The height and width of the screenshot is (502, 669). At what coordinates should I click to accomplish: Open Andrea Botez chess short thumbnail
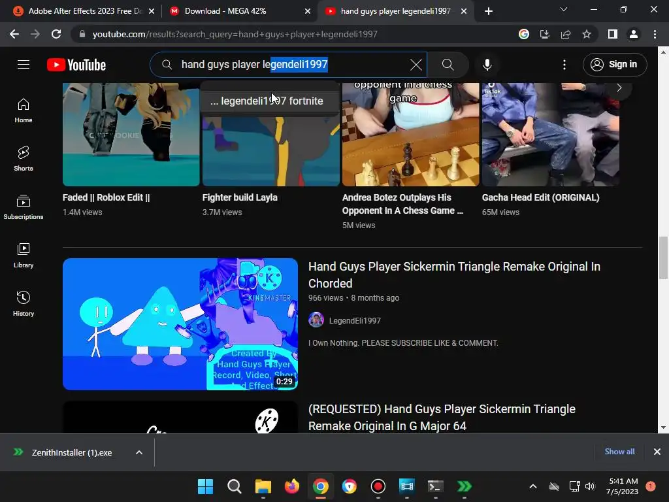pos(410,135)
